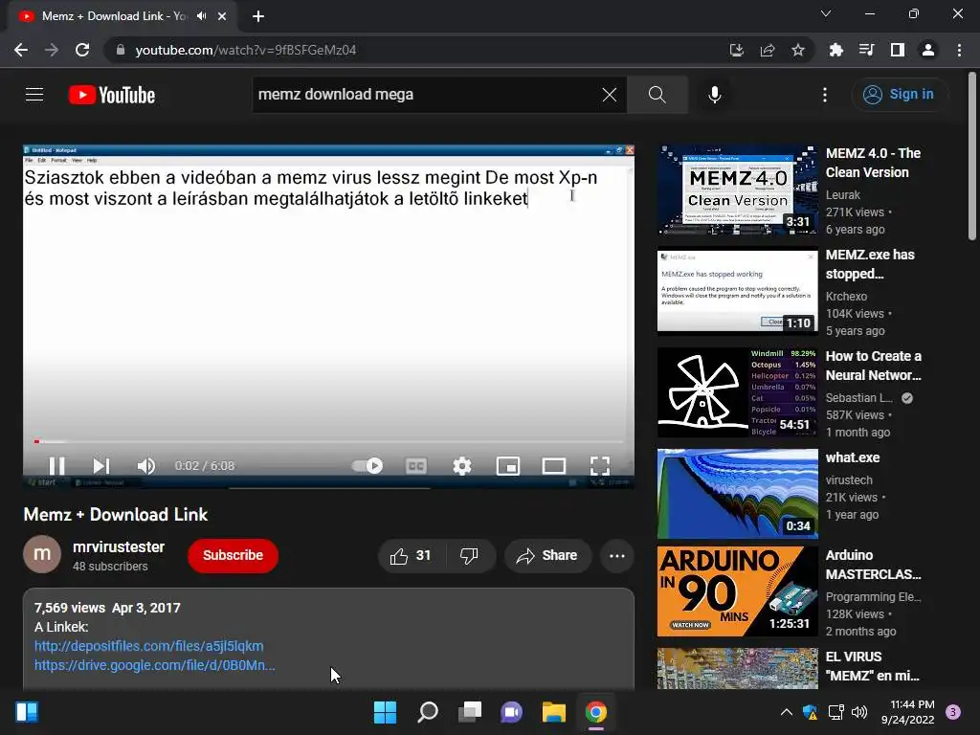980x735 pixels.
Task: Start voice search with microphone
Action: pyautogui.click(x=715, y=95)
